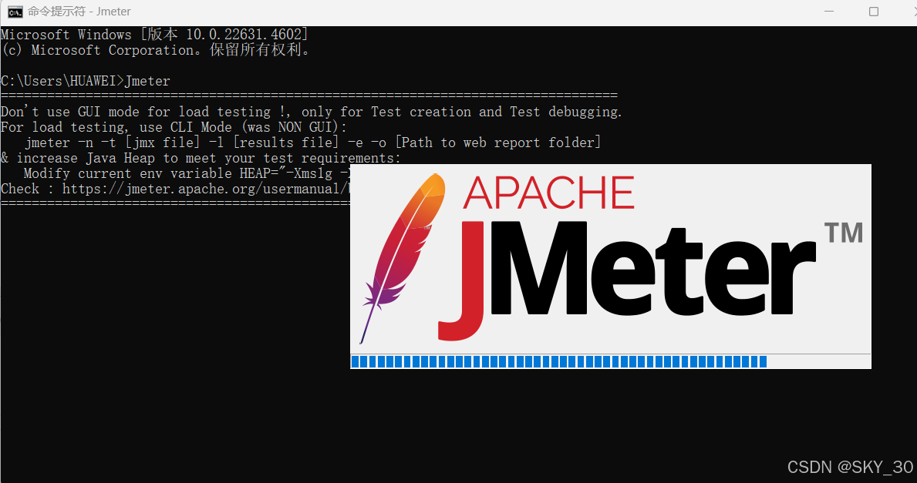Click the APACHE text on splash screen
The image size is (917, 483).
click(548, 193)
